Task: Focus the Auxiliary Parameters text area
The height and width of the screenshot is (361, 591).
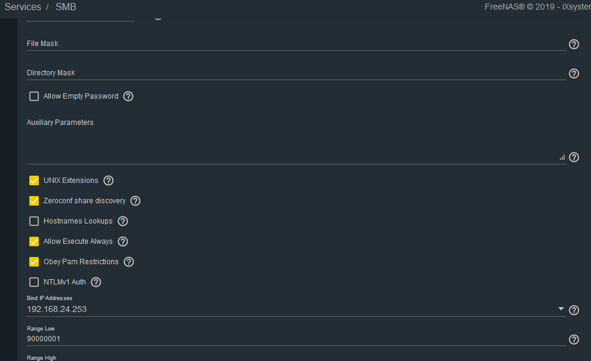Action: tap(296, 146)
